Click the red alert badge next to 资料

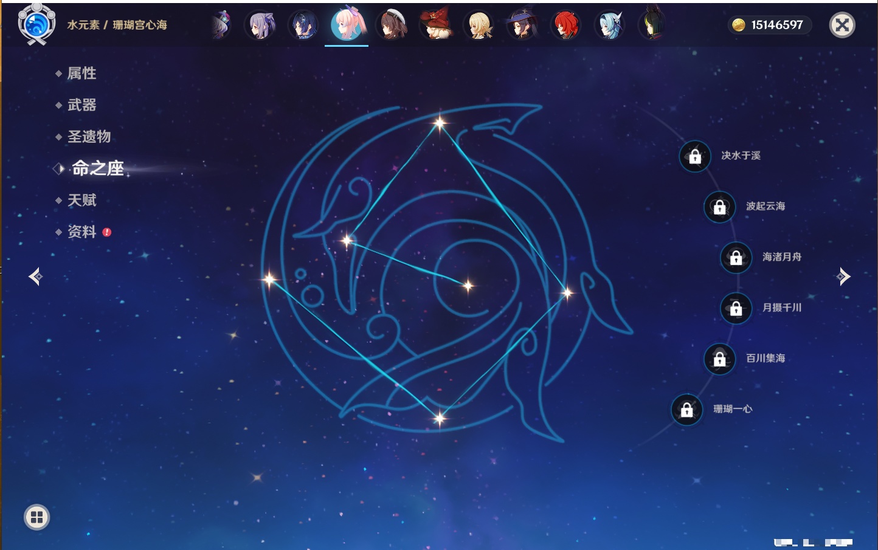[x=107, y=232]
